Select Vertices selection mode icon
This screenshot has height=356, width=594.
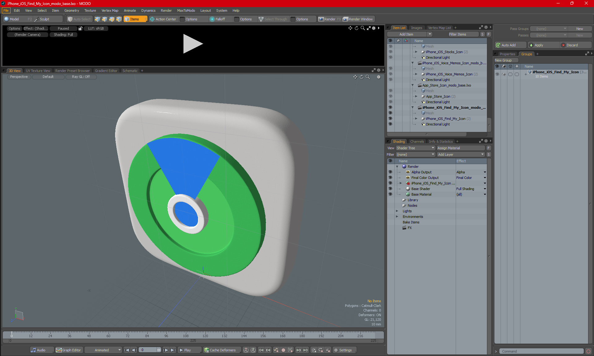tap(97, 19)
